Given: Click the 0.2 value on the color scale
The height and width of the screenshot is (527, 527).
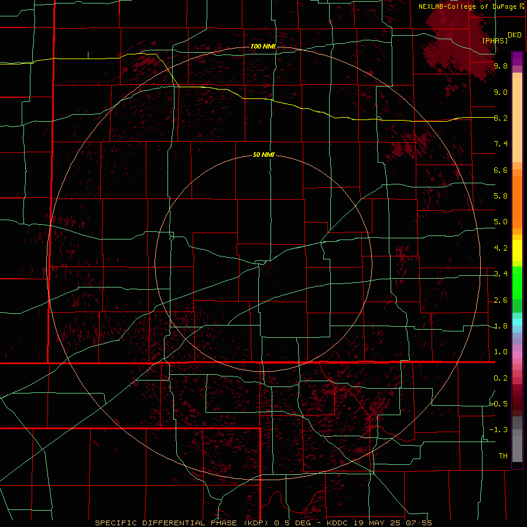Looking at the screenshot, I should coord(501,378).
